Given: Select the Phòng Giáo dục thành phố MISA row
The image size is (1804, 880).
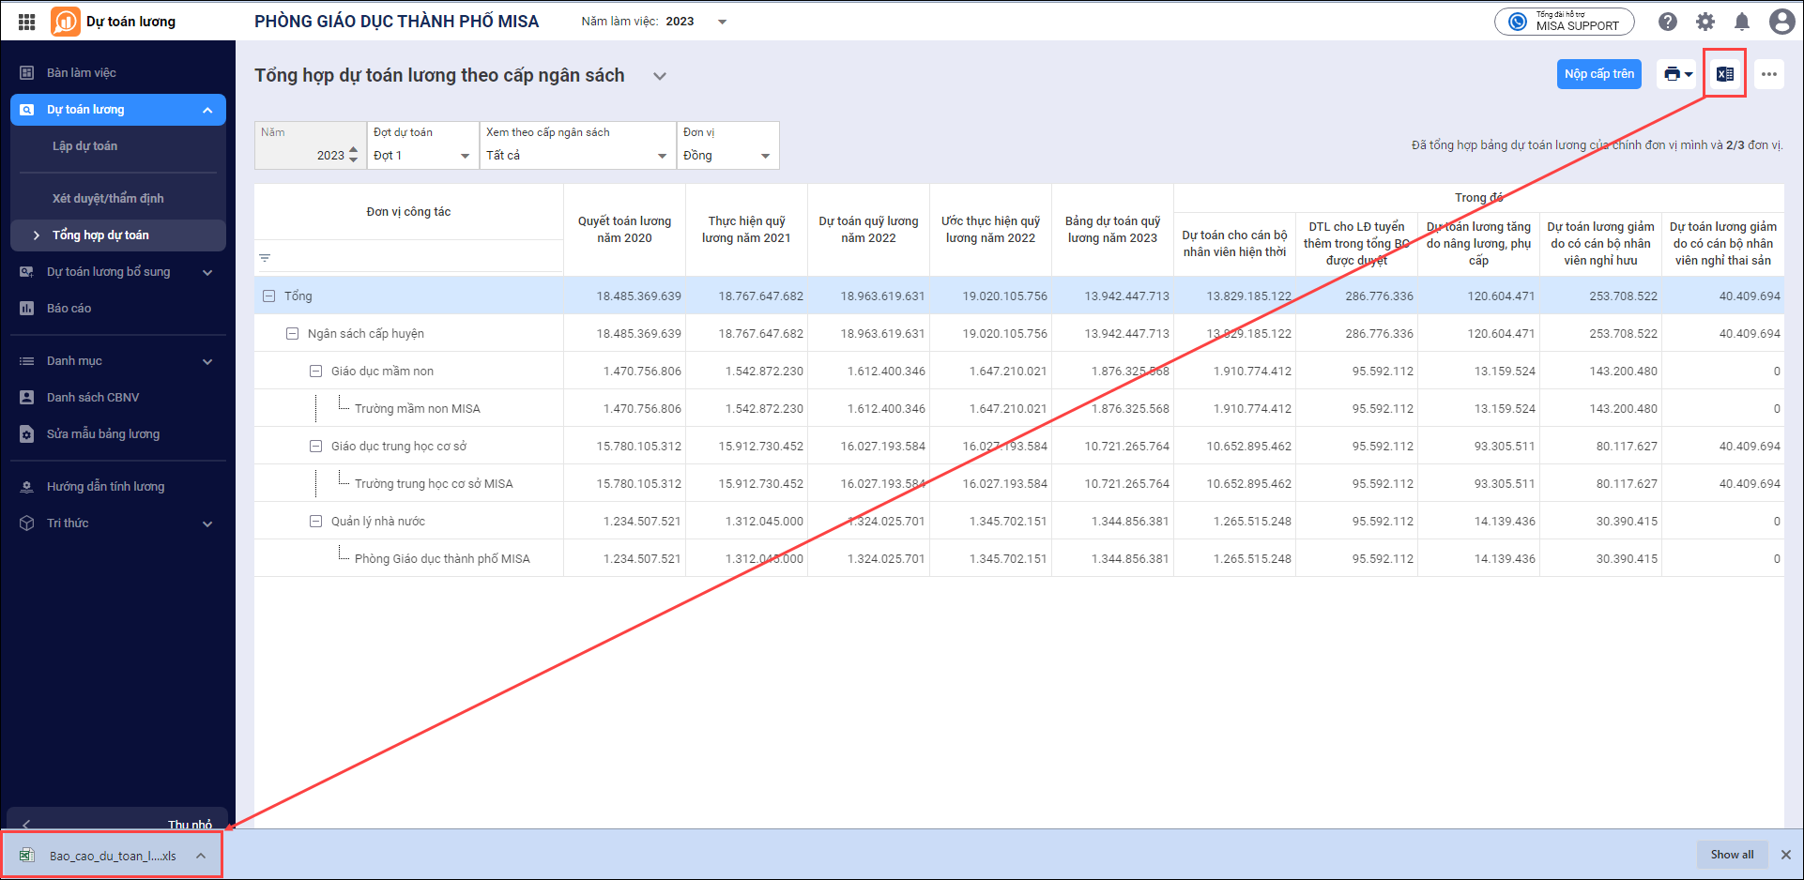Looking at the screenshot, I should pos(1019,558).
